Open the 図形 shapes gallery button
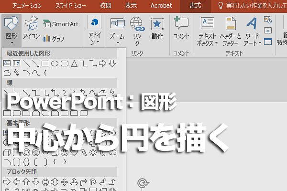The width and height of the screenshot is (287, 191). click(x=11, y=30)
